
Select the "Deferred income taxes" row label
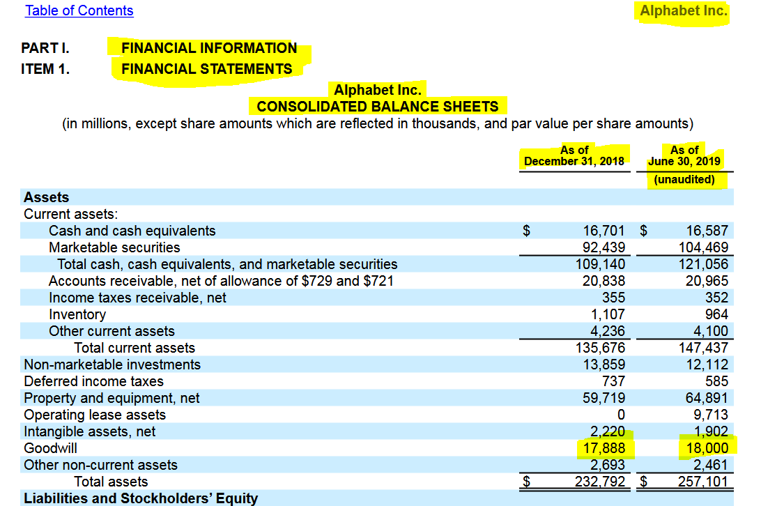pyautogui.click(x=93, y=381)
